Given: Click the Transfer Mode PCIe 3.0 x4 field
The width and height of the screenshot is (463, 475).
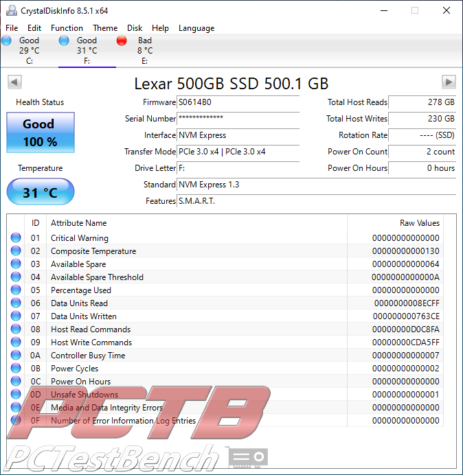Looking at the screenshot, I should point(238,152).
